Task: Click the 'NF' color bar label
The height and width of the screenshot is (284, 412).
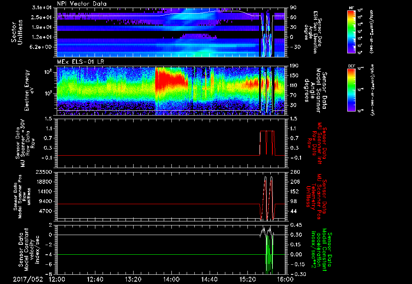Action: (x=351, y=8)
